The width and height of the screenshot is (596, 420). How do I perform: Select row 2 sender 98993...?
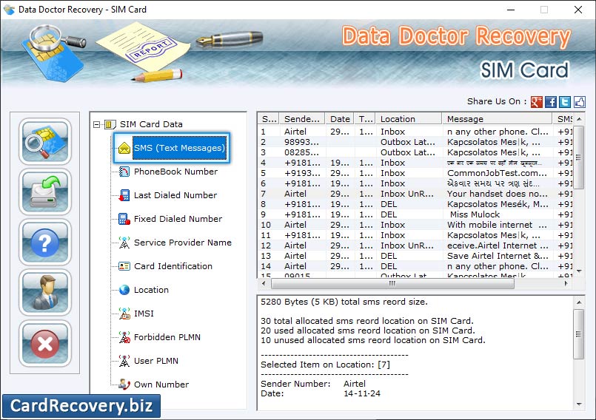point(415,142)
